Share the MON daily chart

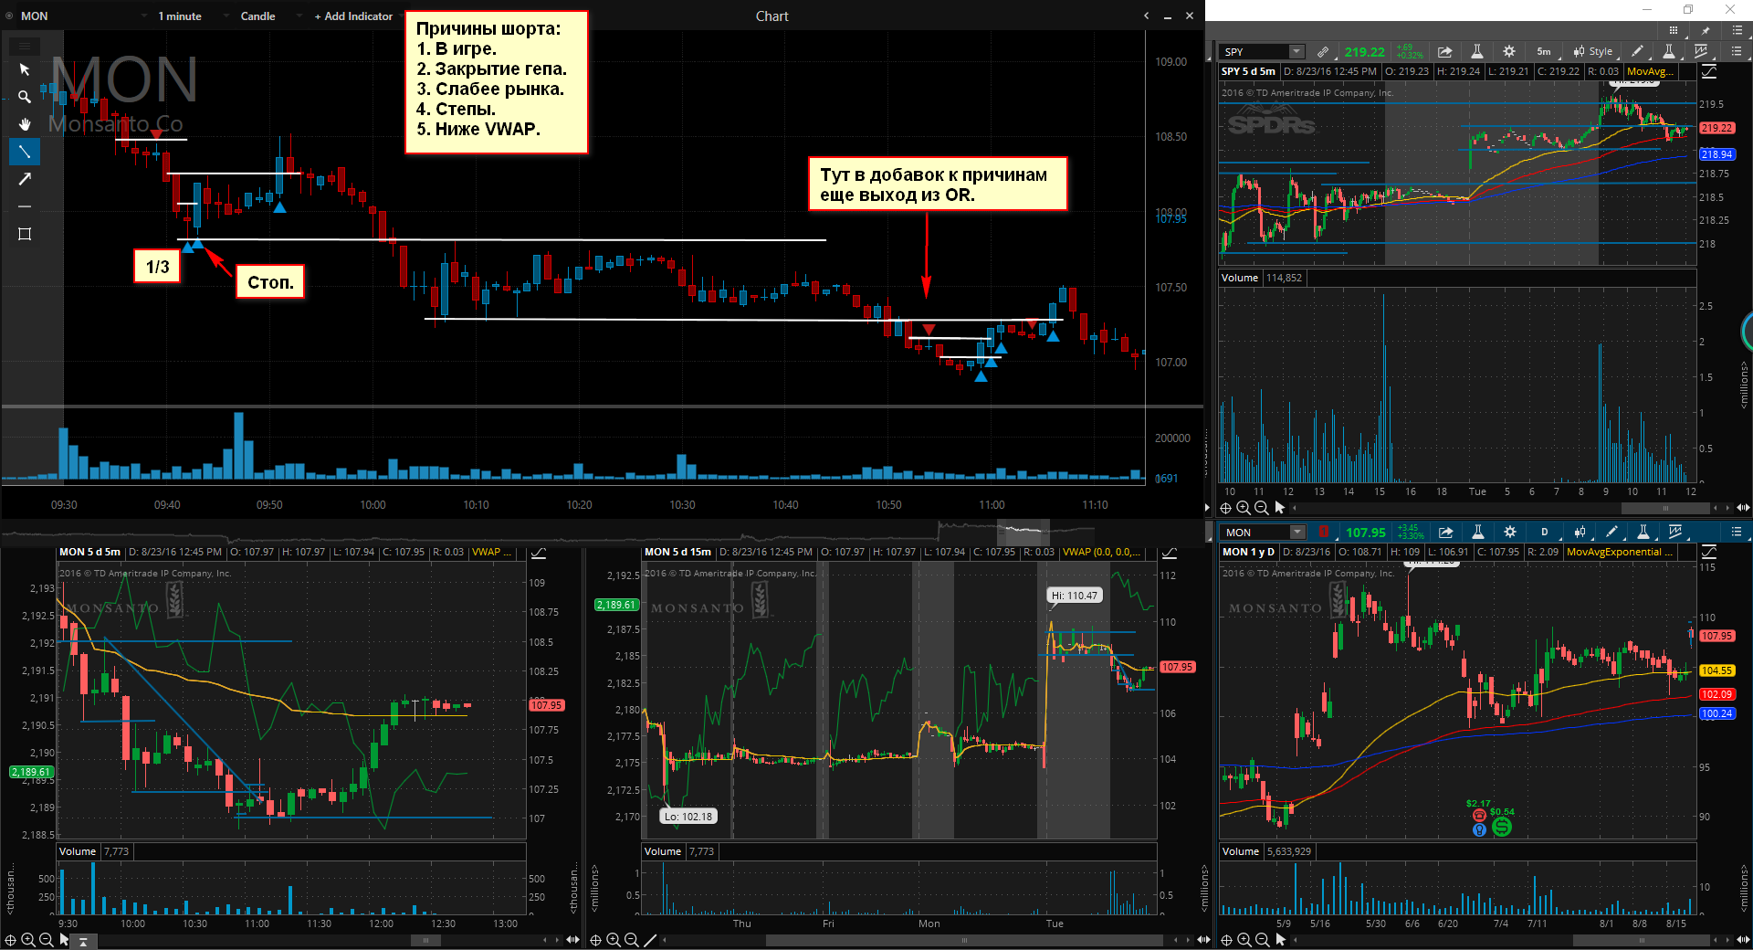coord(1445,532)
